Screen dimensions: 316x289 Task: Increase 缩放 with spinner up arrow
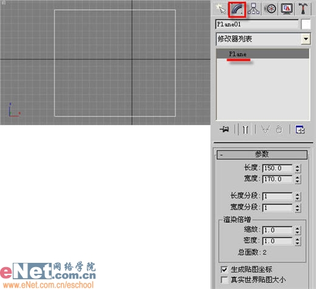297,228
